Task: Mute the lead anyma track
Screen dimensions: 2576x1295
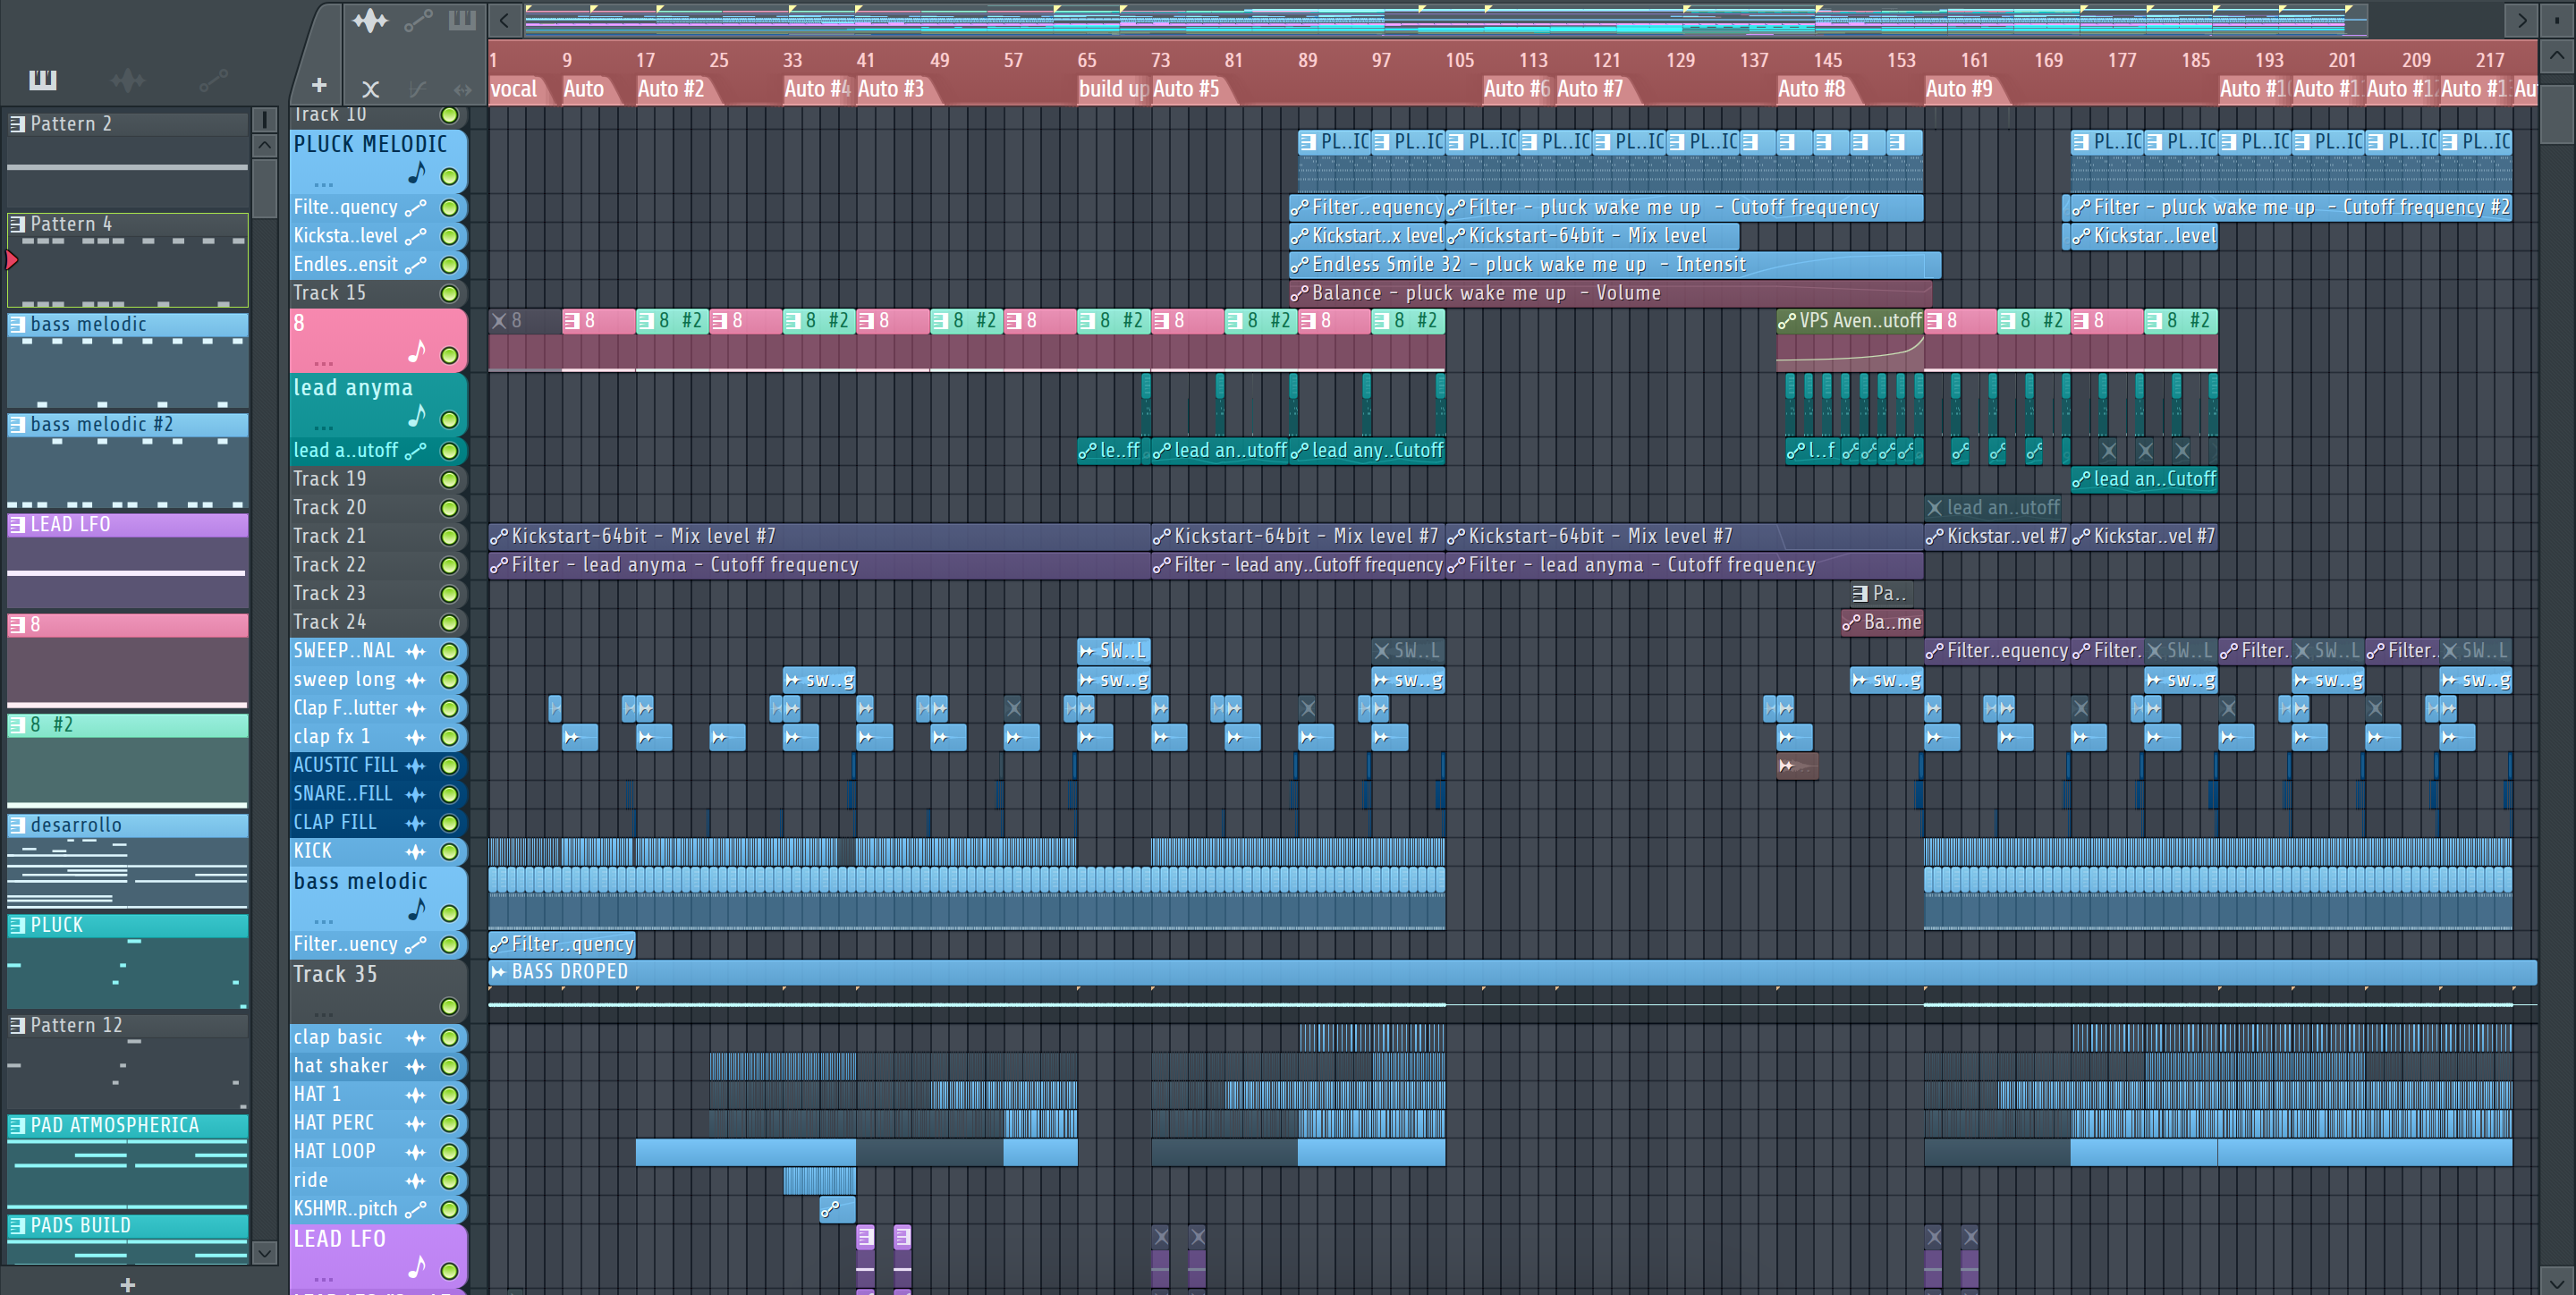Action: tap(450, 420)
